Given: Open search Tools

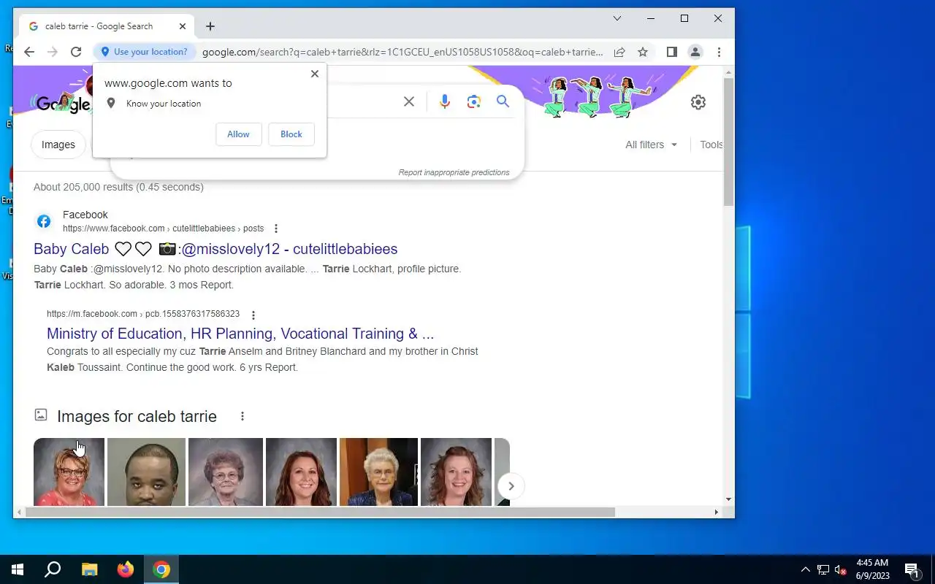Looking at the screenshot, I should click(x=711, y=145).
